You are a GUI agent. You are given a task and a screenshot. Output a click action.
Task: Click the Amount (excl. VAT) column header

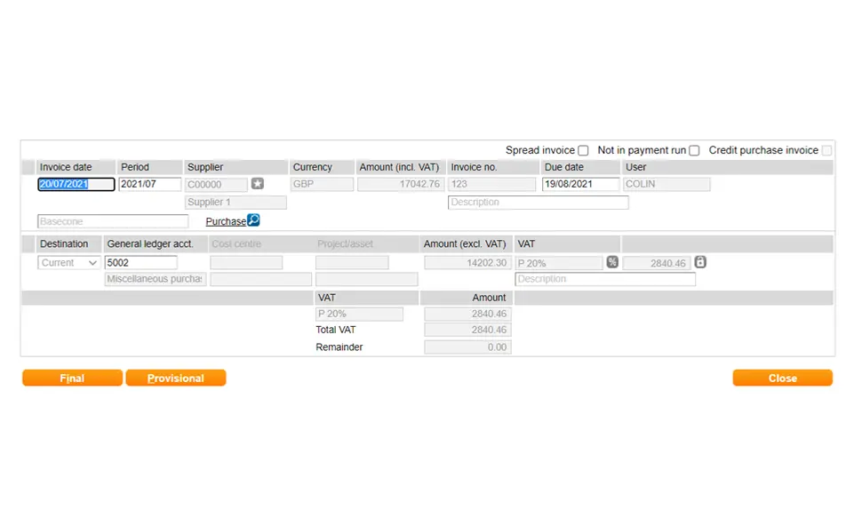click(465, 243)
